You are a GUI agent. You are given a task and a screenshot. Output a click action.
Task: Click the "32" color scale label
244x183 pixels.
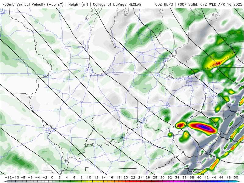coord(170,178)
